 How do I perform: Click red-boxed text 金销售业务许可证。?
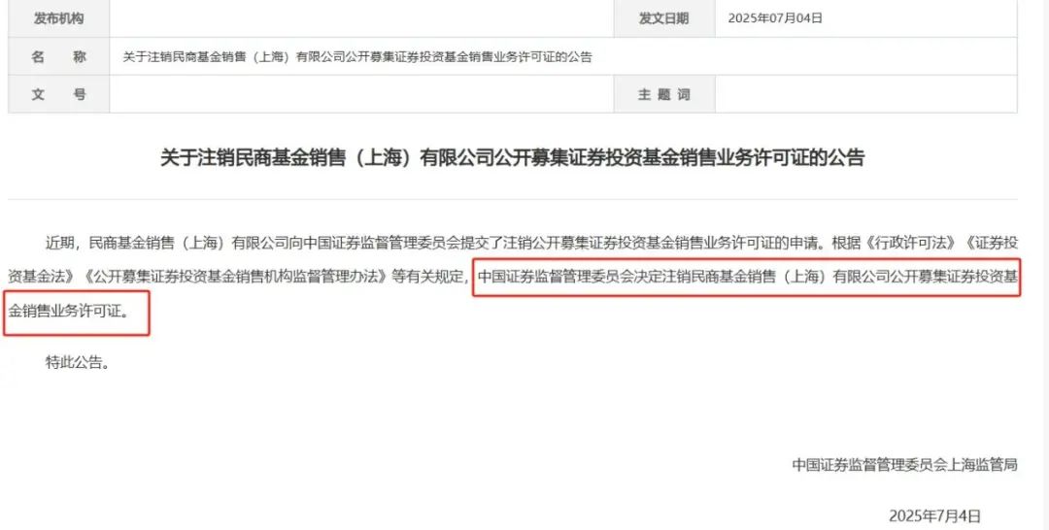click(x=71, y=311)
